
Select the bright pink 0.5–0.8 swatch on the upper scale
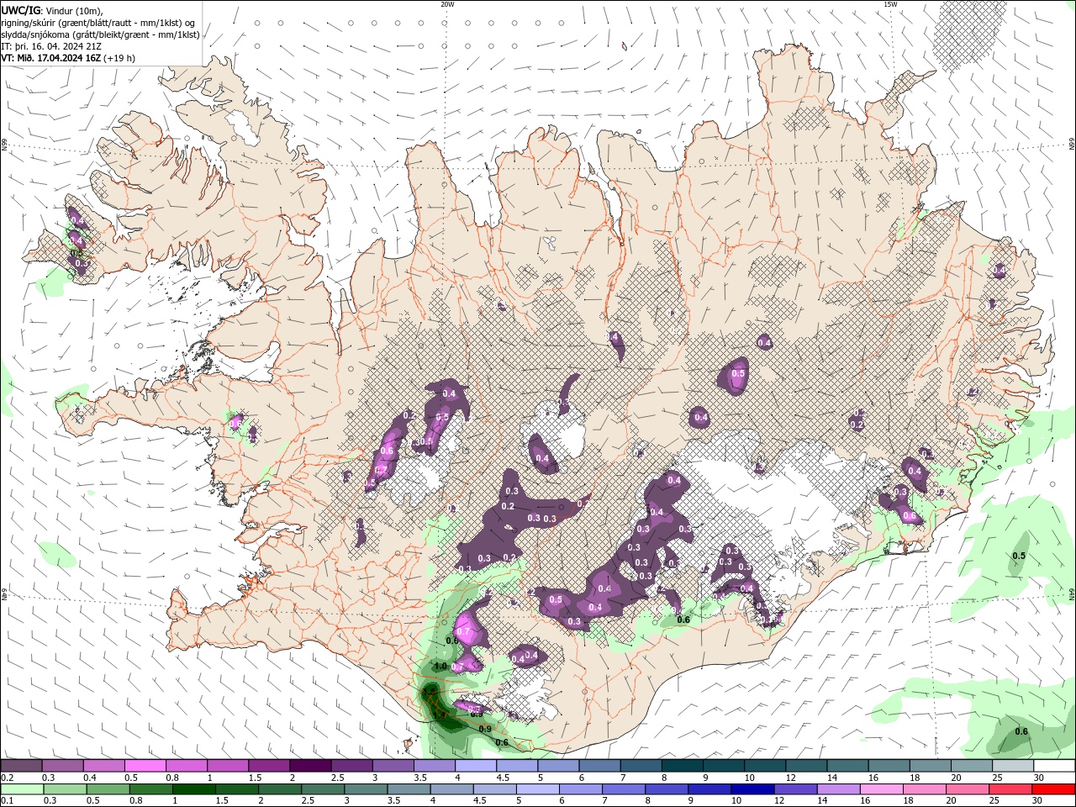[x=145, y=766]
